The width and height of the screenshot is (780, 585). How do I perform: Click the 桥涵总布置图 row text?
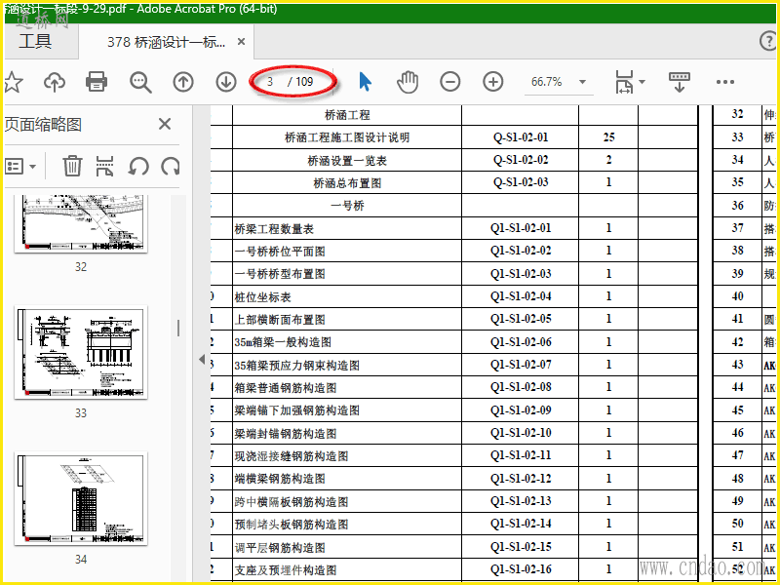click(x=347, y=183)
